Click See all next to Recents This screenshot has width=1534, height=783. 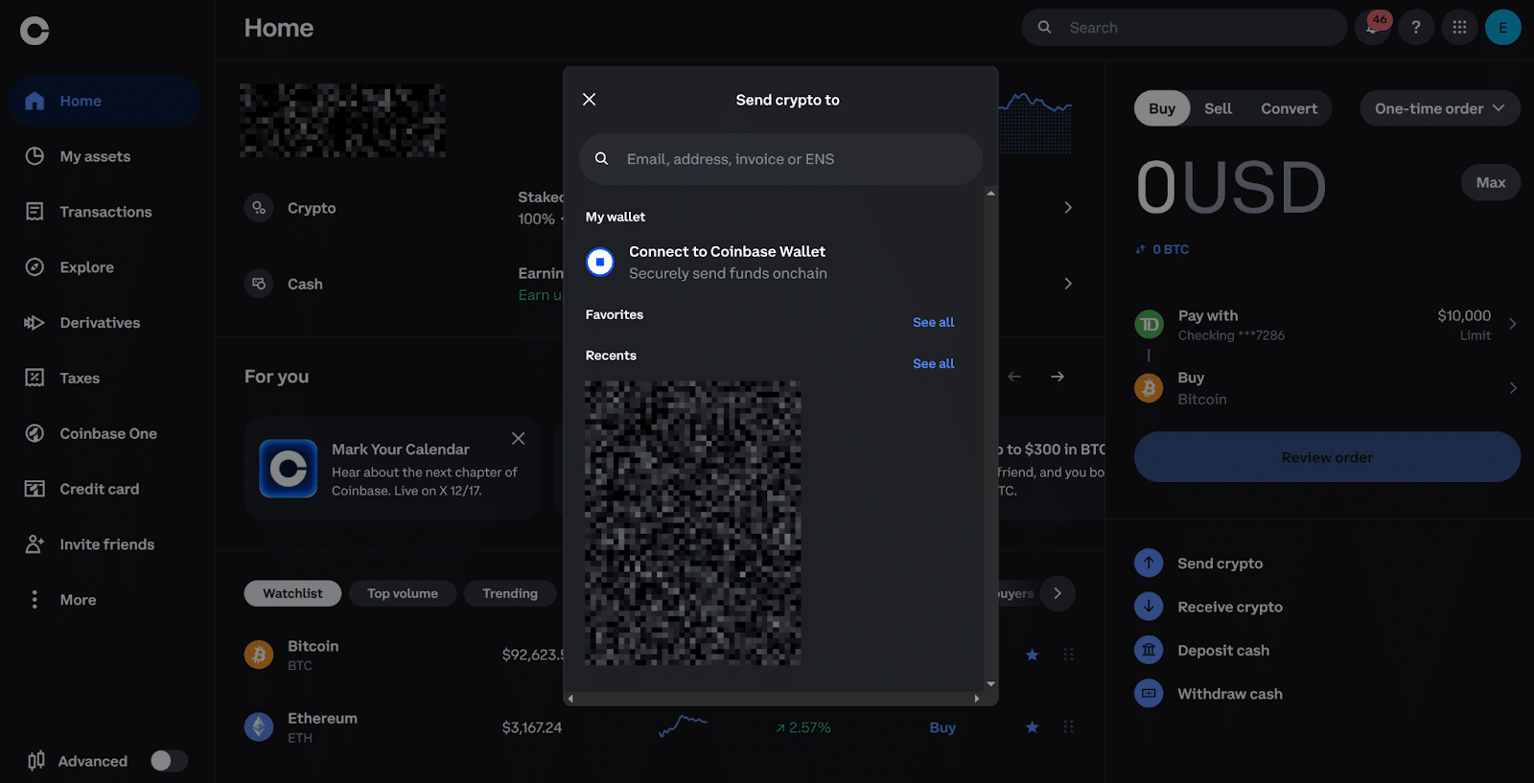(933, 364)
